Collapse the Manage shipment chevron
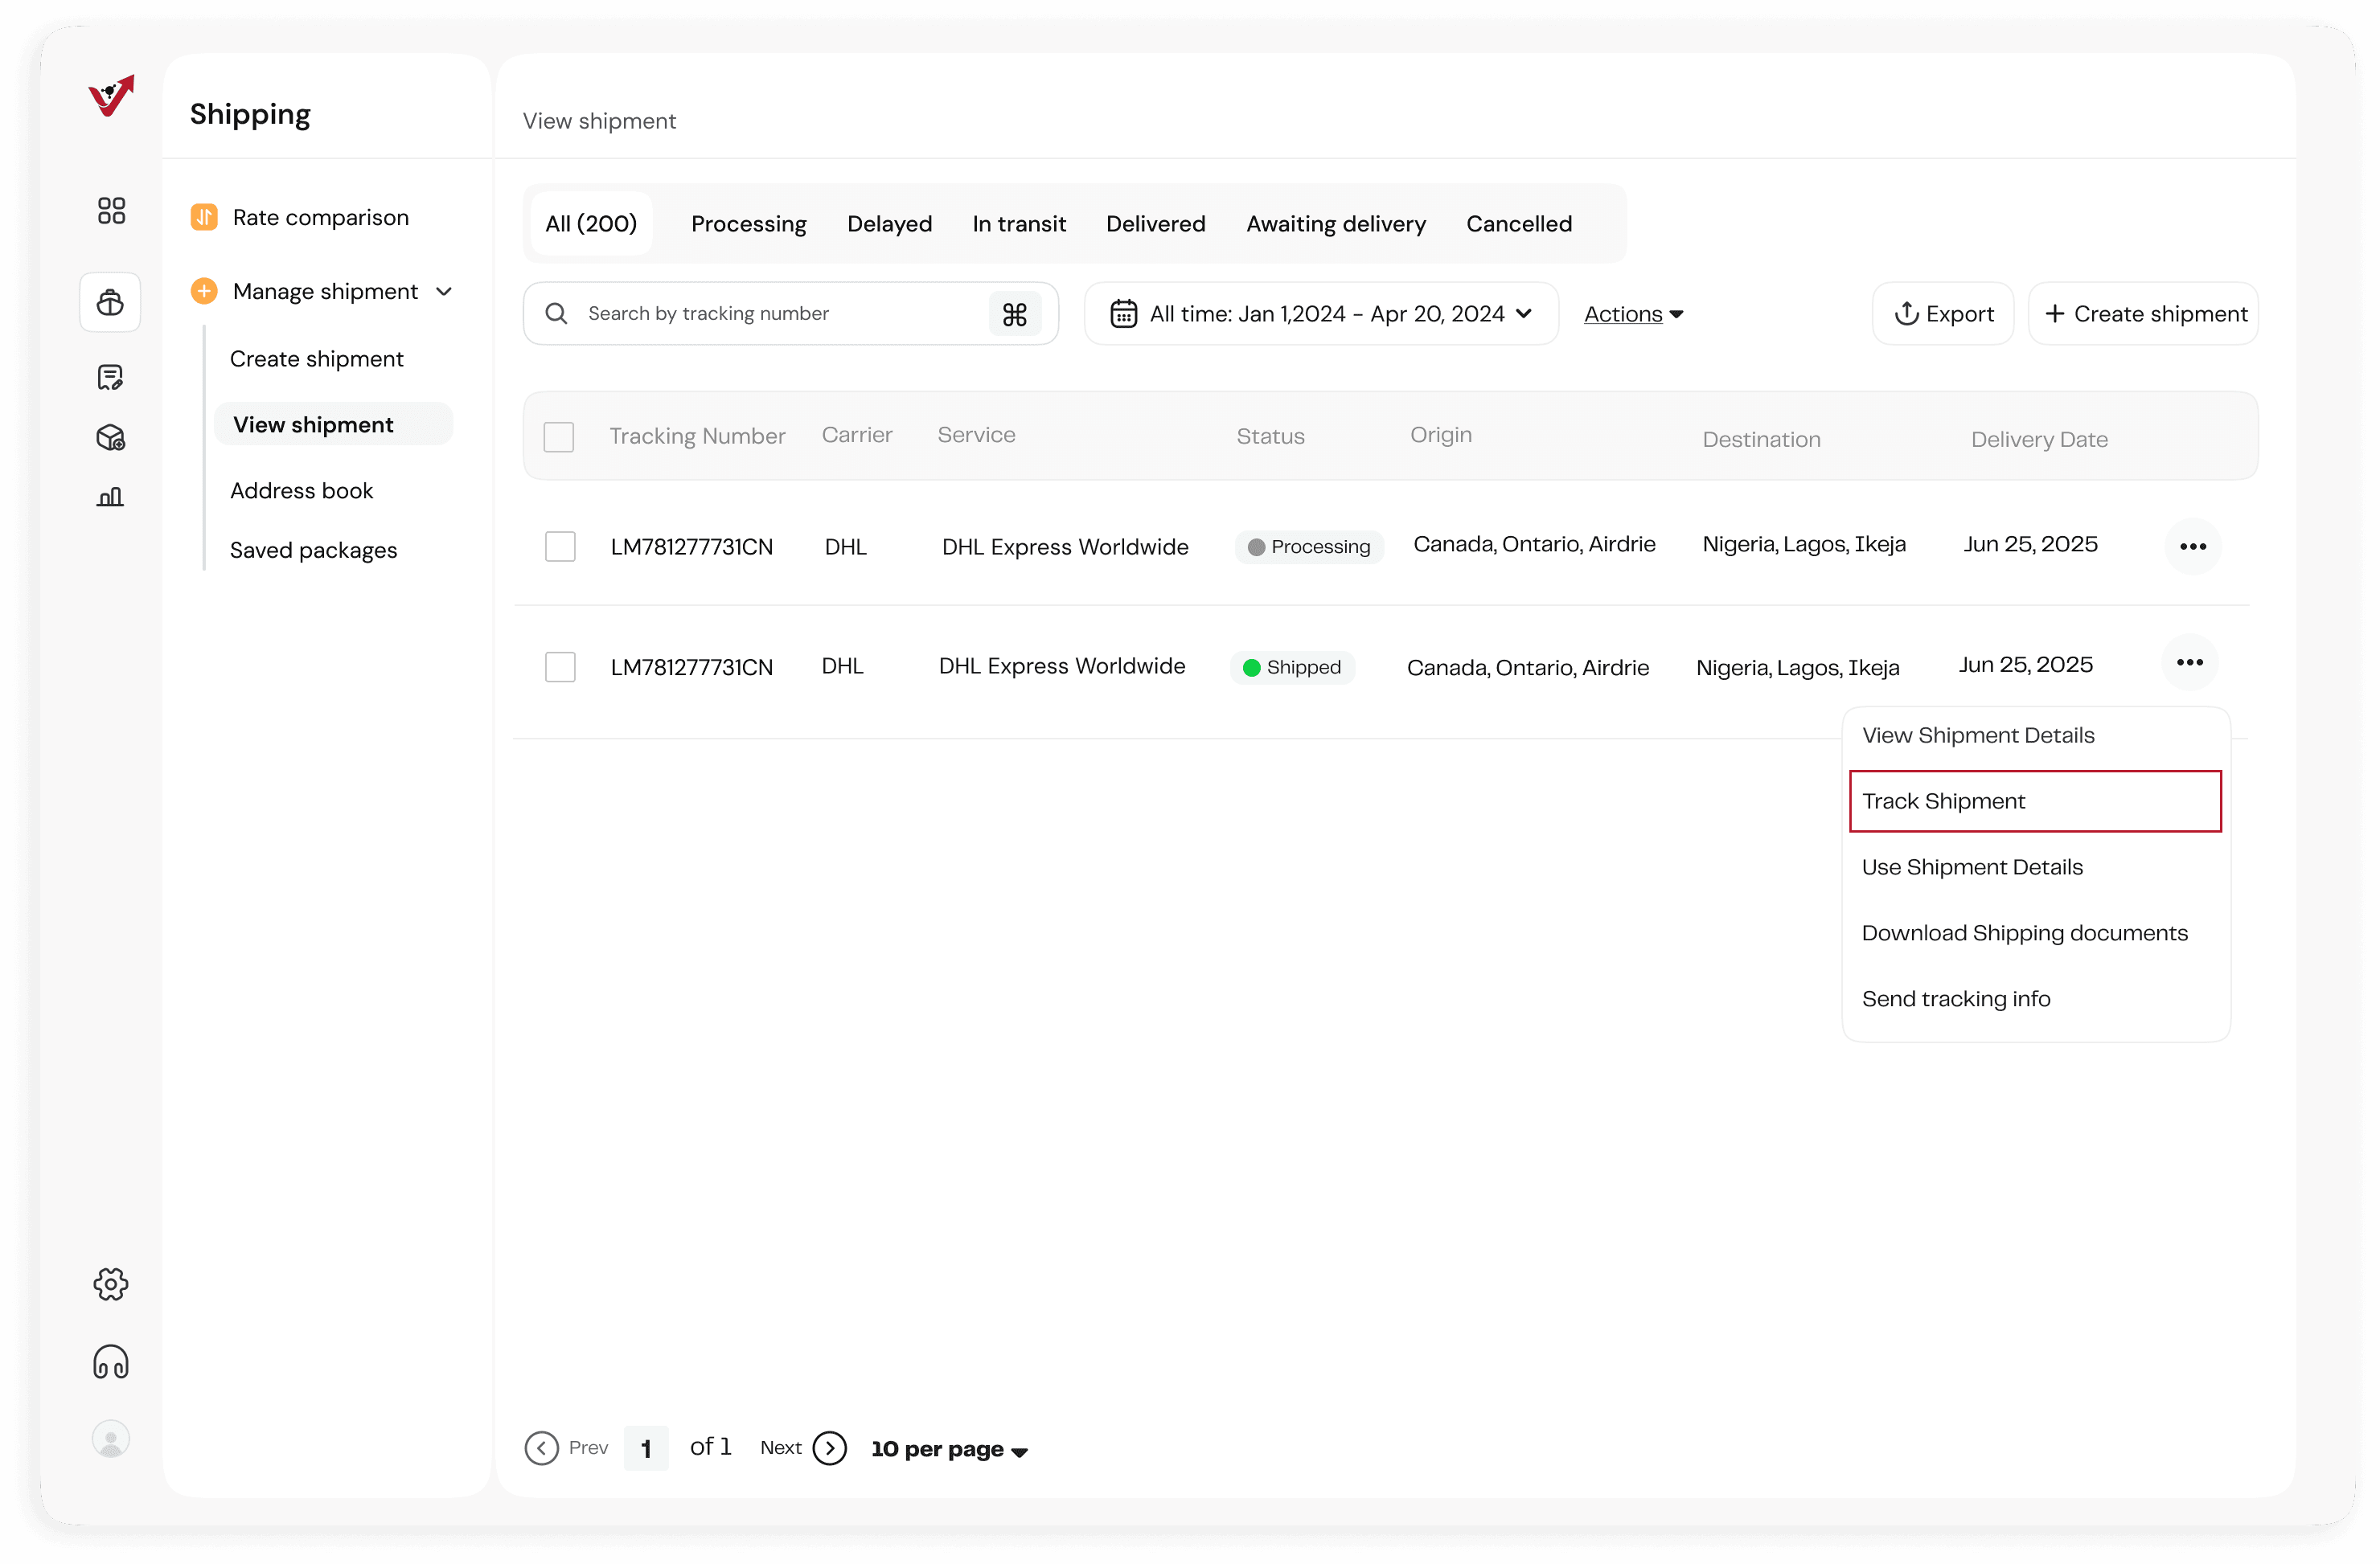This screenshot has height=1564, width=2380. (x=444, y=291)
